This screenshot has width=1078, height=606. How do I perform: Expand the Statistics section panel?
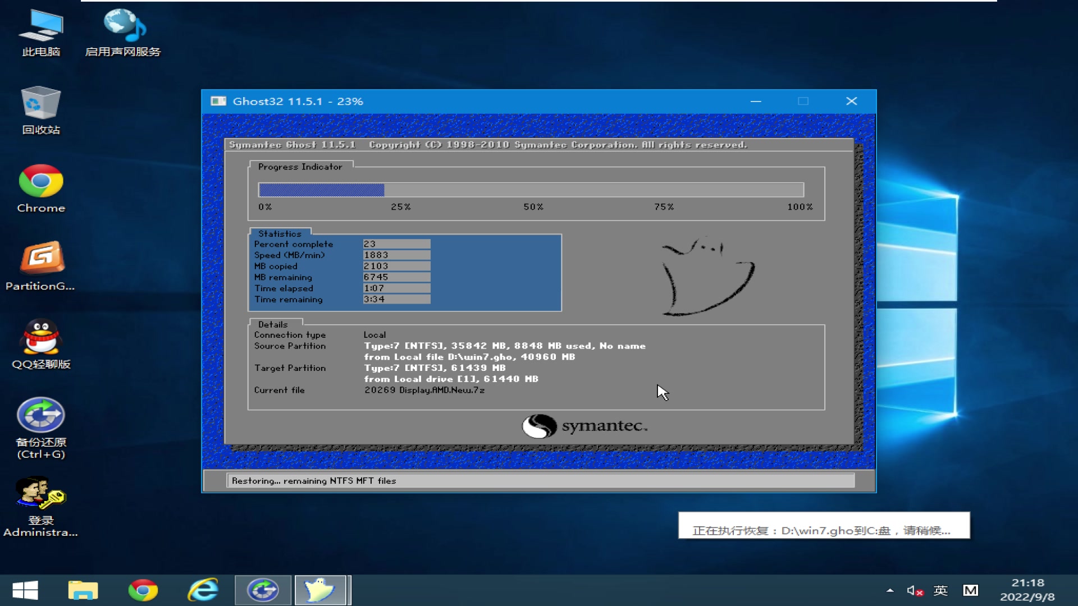pyautogui.click(x=279, y=233)
